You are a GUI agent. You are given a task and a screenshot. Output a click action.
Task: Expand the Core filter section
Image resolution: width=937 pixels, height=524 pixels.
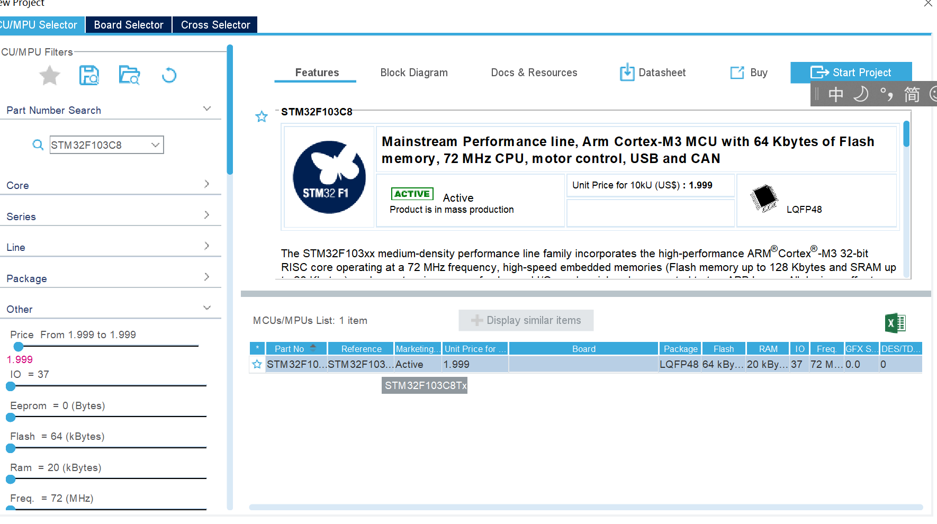[207, 184]
